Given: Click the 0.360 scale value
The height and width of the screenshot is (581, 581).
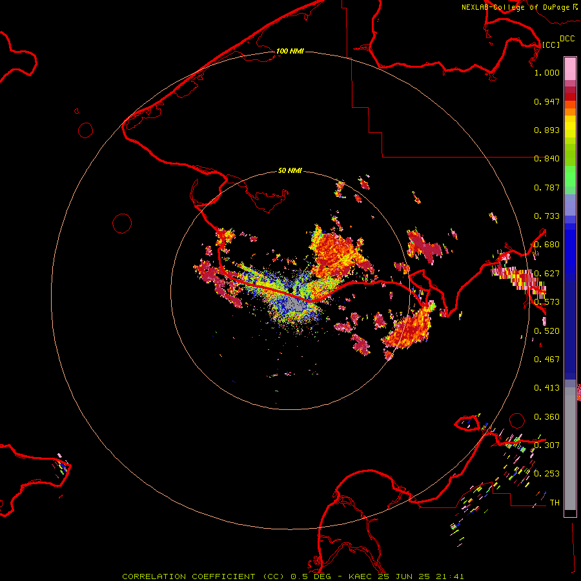Looking at the screenshot, I should coord(547,417).
